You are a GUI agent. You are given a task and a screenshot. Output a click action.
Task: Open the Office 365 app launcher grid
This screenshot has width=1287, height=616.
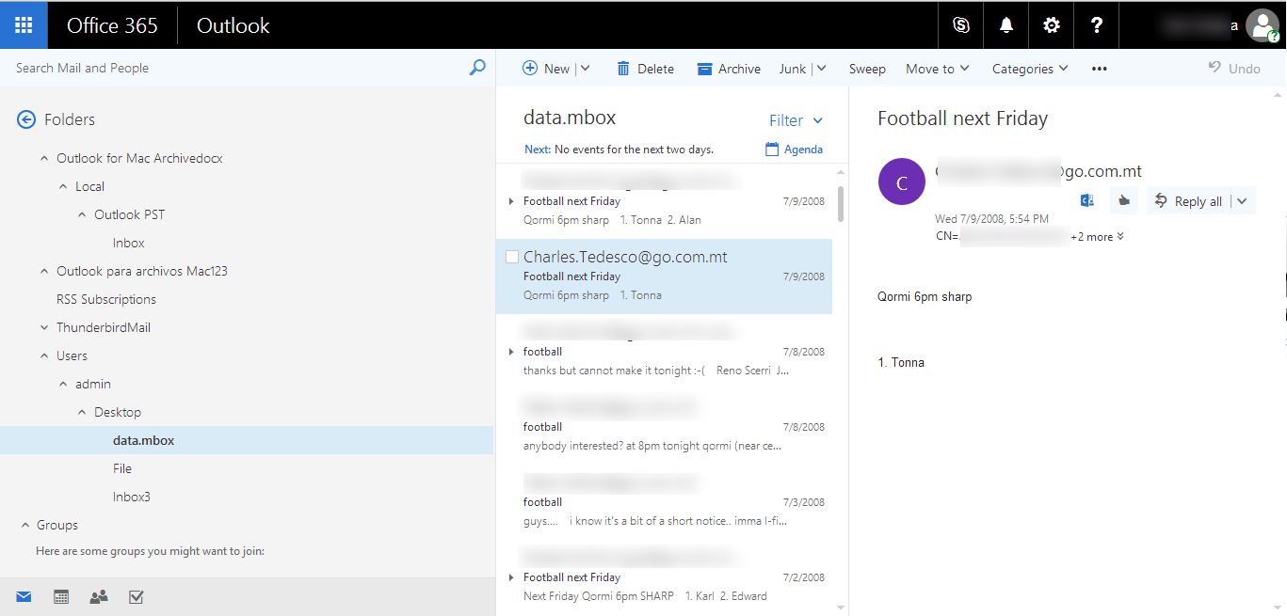[24, 25]
